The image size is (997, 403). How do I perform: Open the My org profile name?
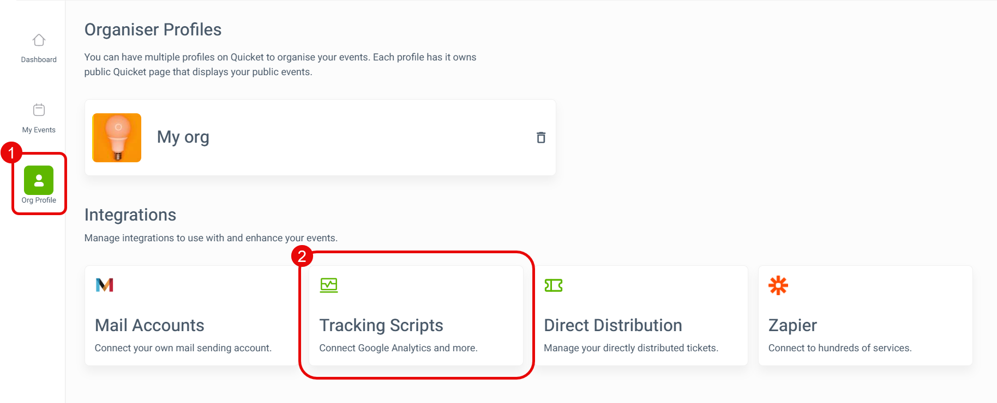coord(183,137)
